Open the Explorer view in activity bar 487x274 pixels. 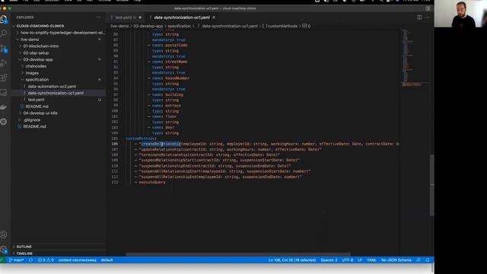[4, 19]
